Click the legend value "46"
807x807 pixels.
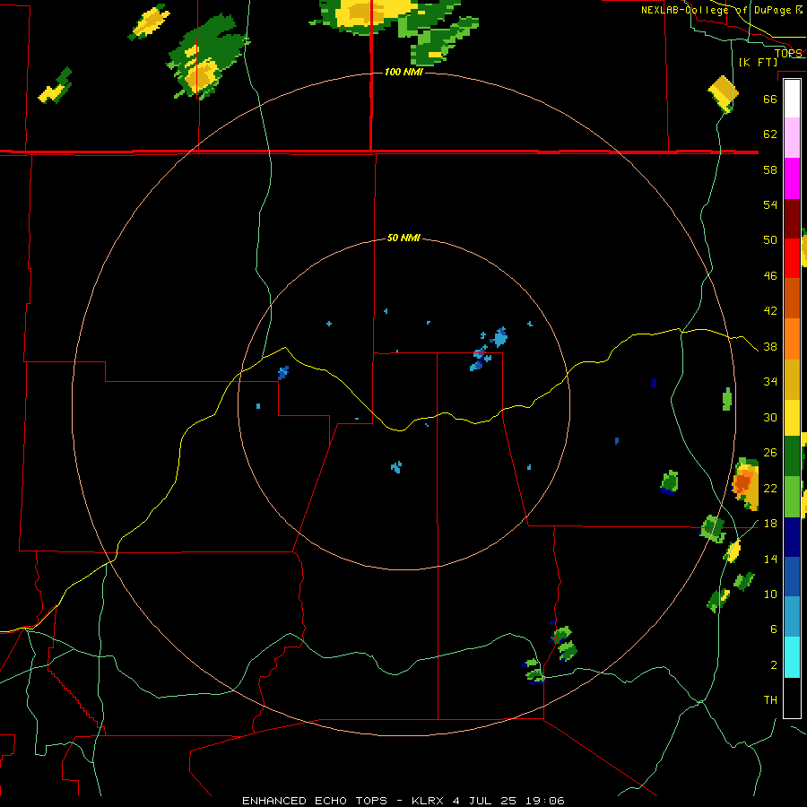(770, 276)
